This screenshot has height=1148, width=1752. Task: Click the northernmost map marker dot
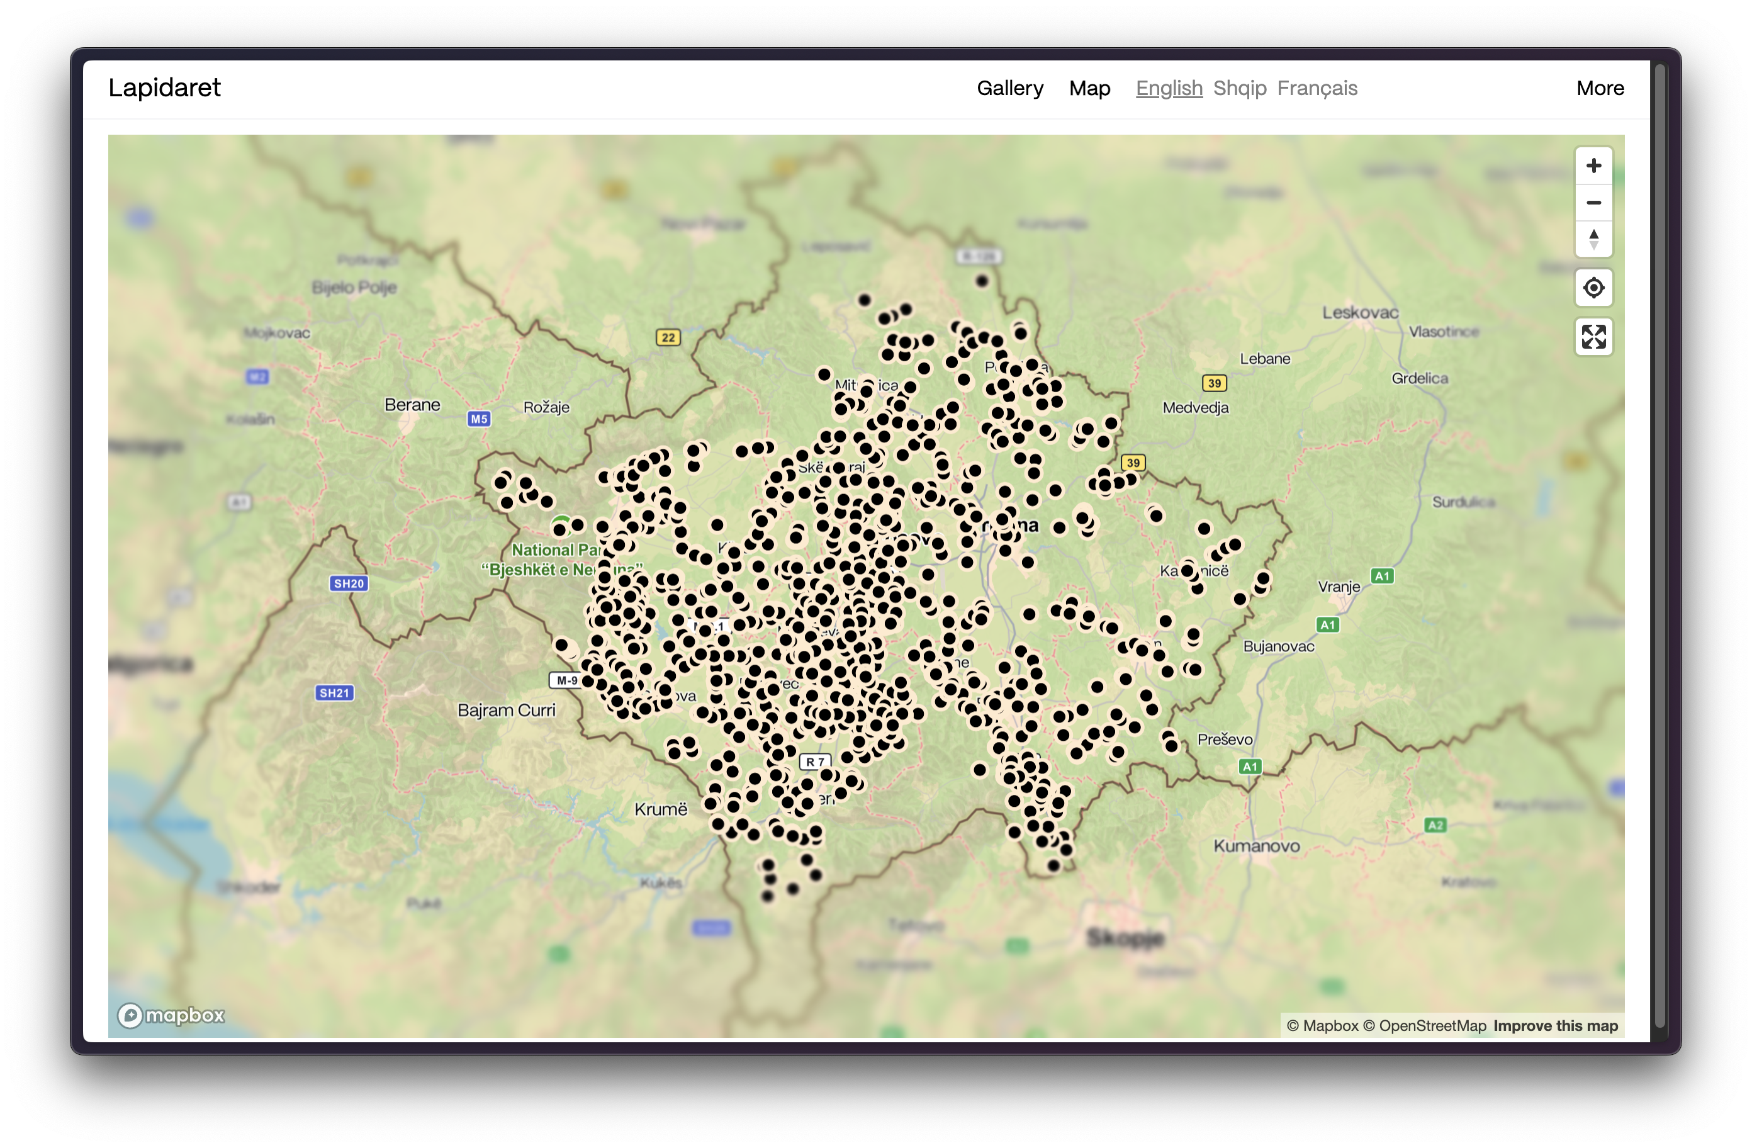pos(981,281)
